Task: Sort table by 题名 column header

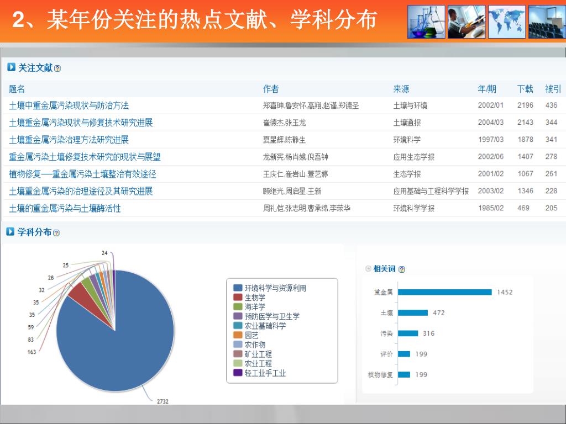Action: (x=17, y=89)
